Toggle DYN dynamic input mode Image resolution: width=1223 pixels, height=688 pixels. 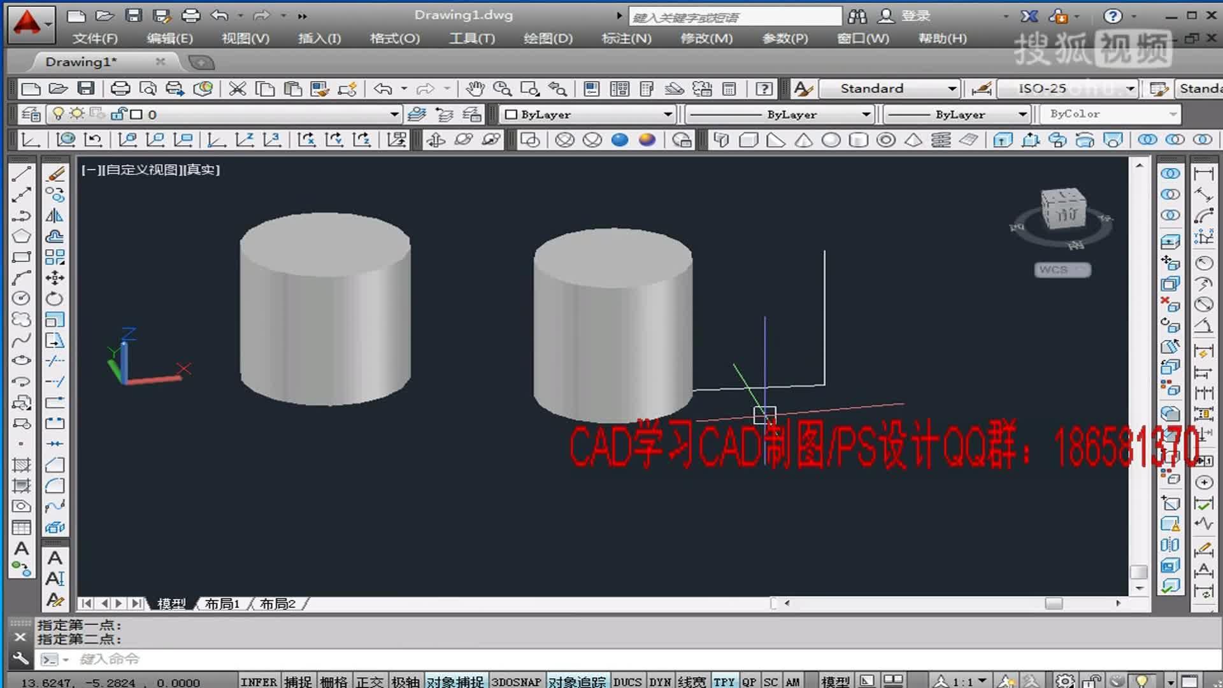click(659, 682)
